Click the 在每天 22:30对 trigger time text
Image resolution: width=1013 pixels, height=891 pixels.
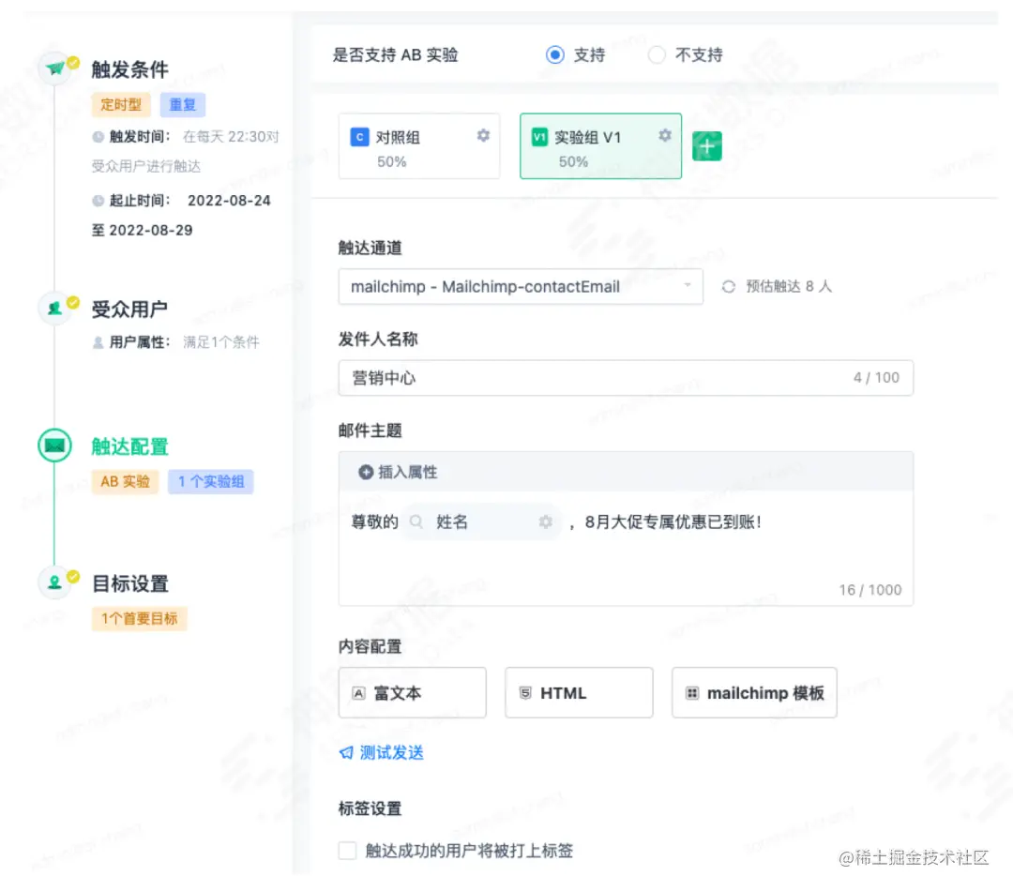(231, 136)
